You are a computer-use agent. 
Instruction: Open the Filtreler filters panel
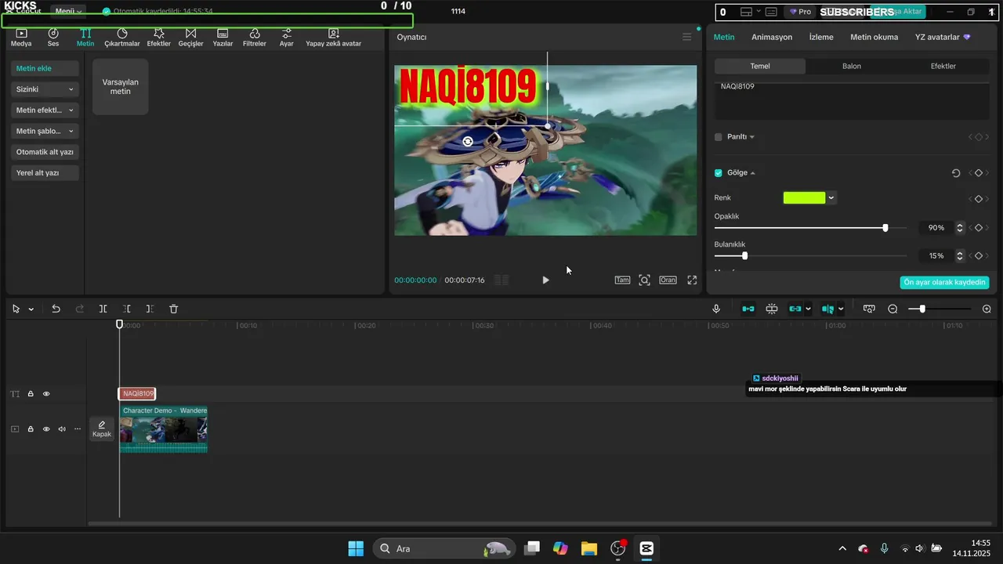[255, 37]
